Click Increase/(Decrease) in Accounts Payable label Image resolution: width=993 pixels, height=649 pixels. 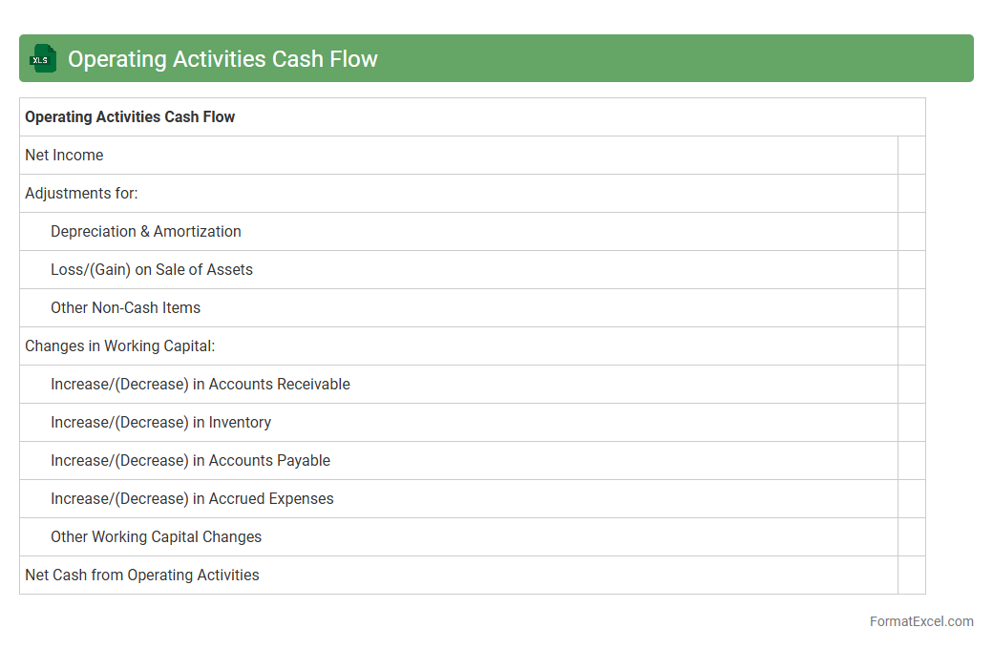pos(190,461)
